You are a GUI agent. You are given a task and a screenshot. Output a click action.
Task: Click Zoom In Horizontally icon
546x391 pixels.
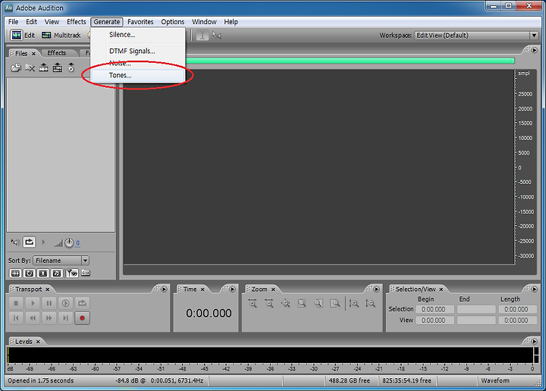[x=253, y=303]
